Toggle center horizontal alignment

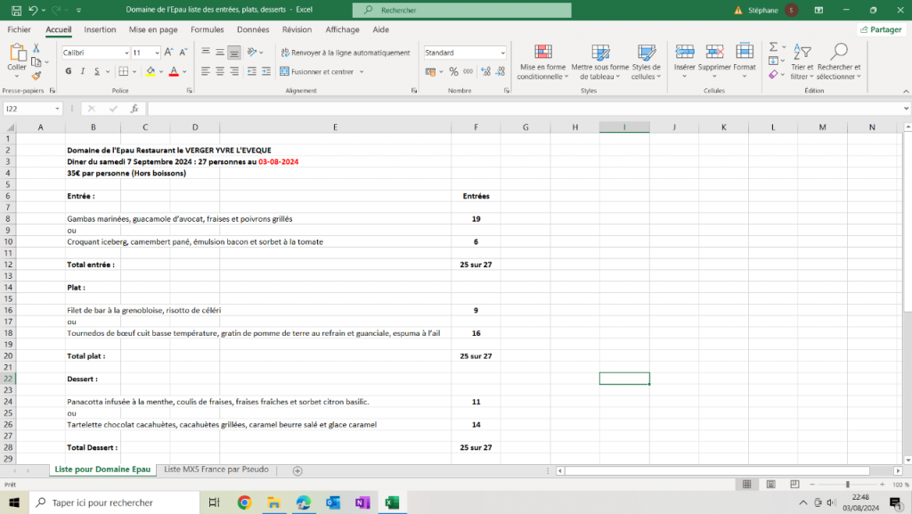click(220, 71)
